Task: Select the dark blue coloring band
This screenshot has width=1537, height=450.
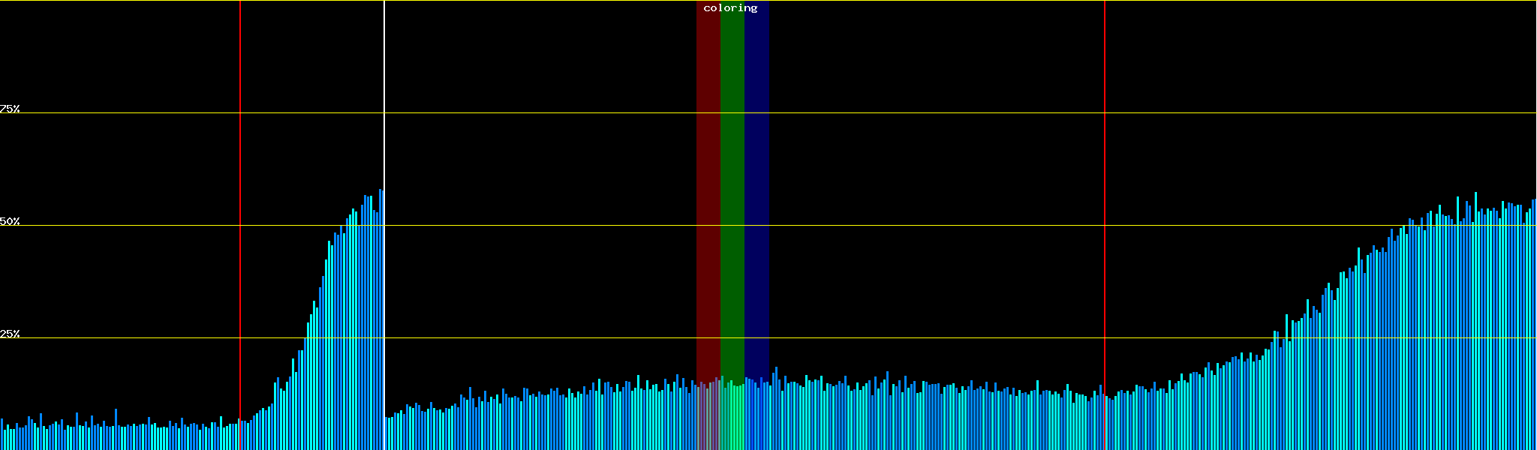Action: (x=756, y=187)
